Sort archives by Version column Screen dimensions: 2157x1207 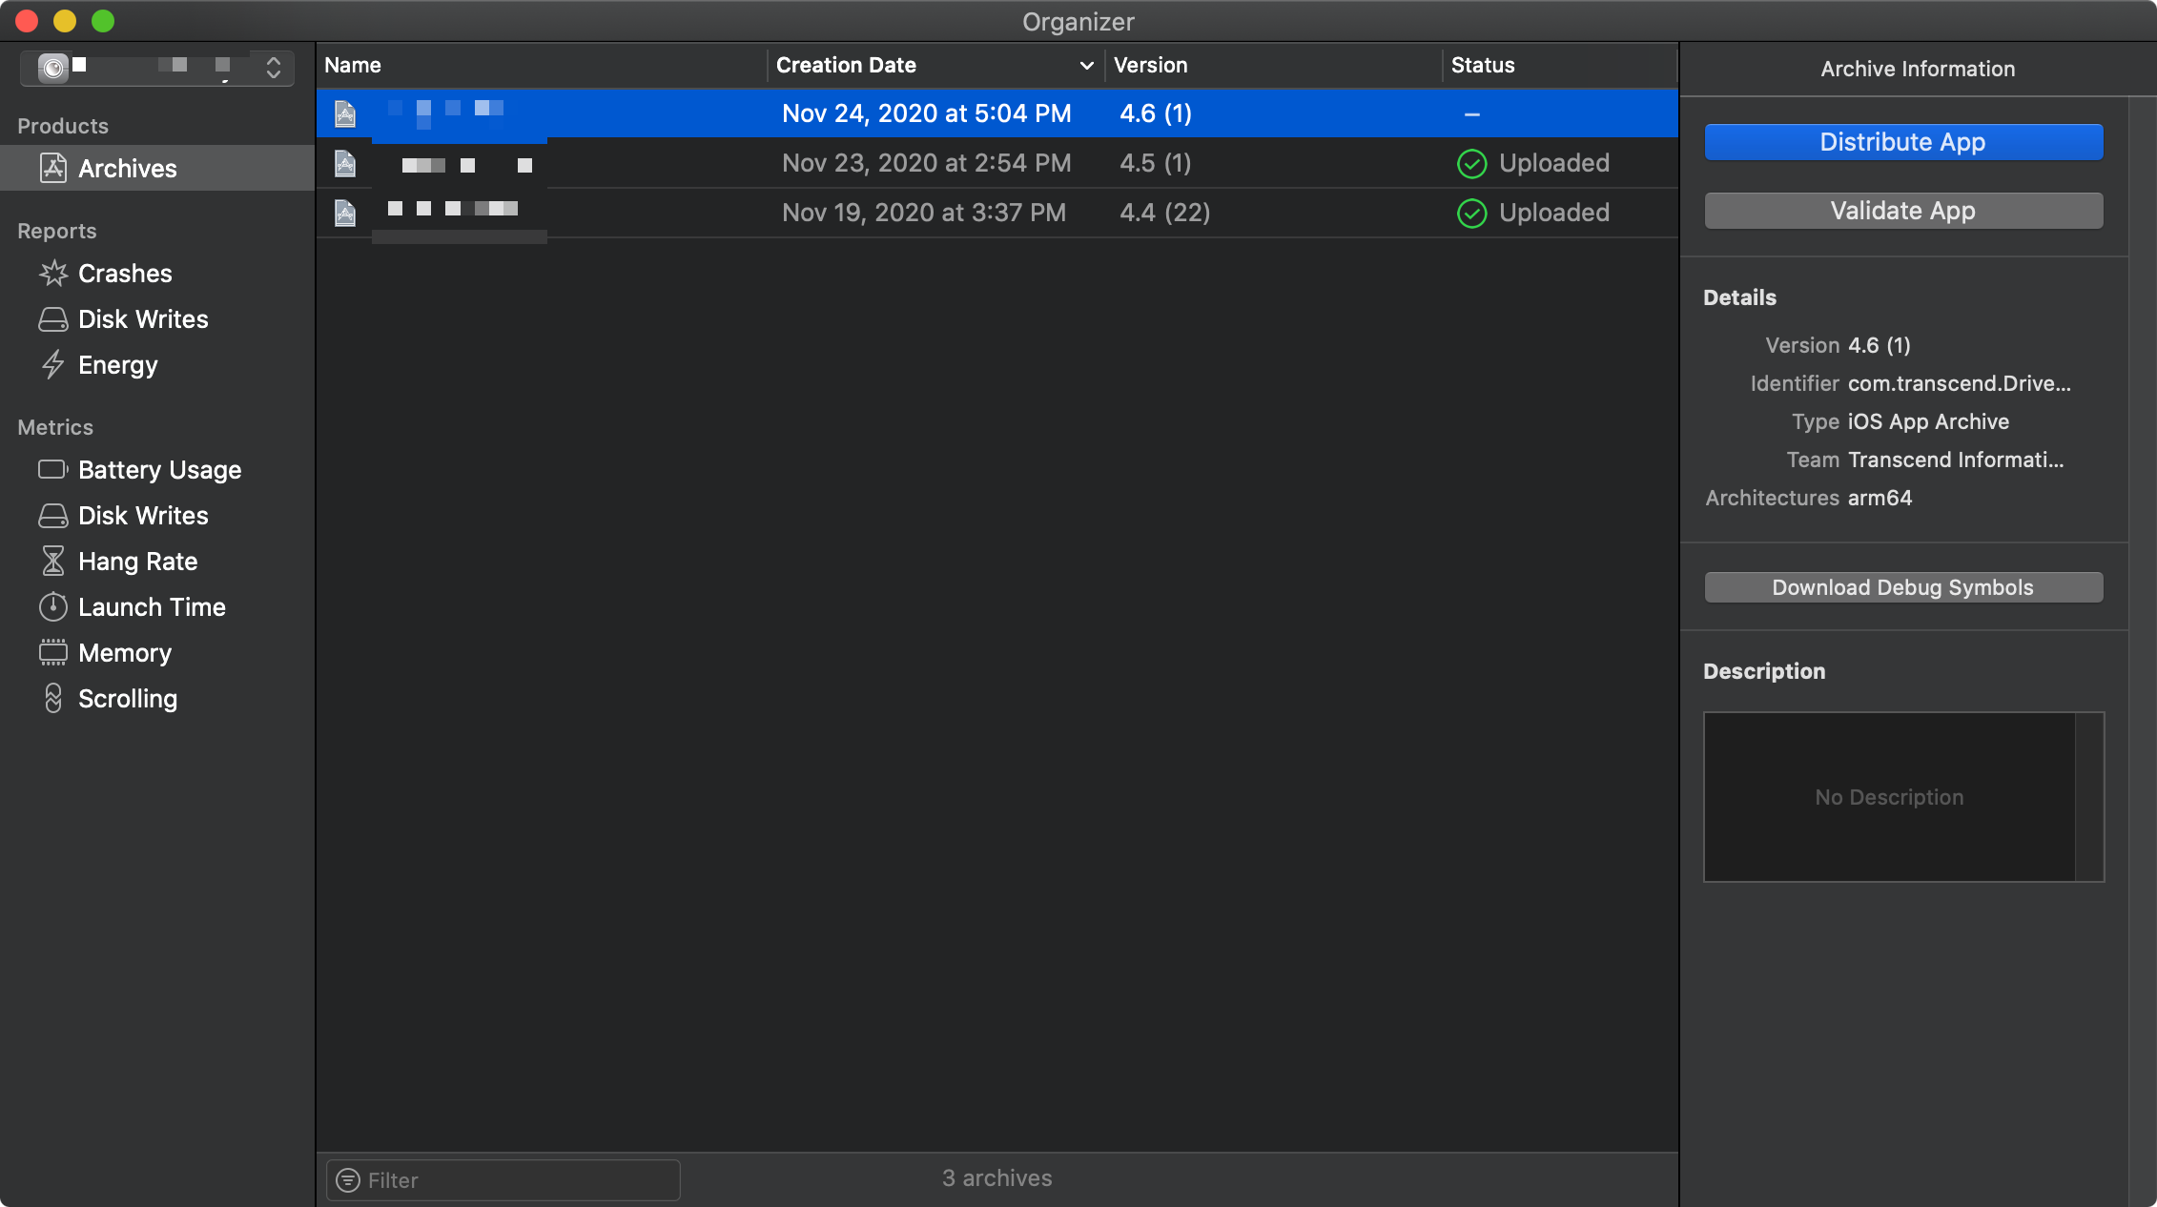click(x=1273, y=65)
